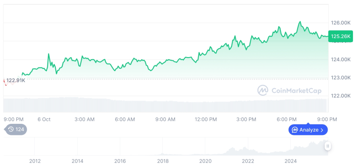This screenshot has width=358, height=166.
Task: Select the 2012 year on mini timeline
Action: coord(35,161)
